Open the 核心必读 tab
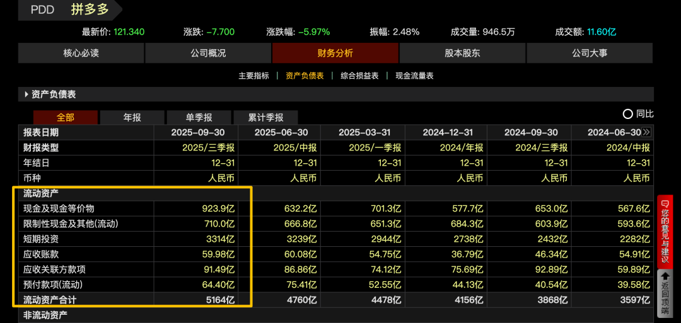Image resolution: width=681 pixels, height=323 pixels. (81, 54)
